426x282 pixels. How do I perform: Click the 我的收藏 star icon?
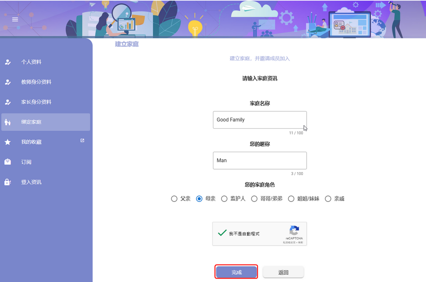pos(8,142)
